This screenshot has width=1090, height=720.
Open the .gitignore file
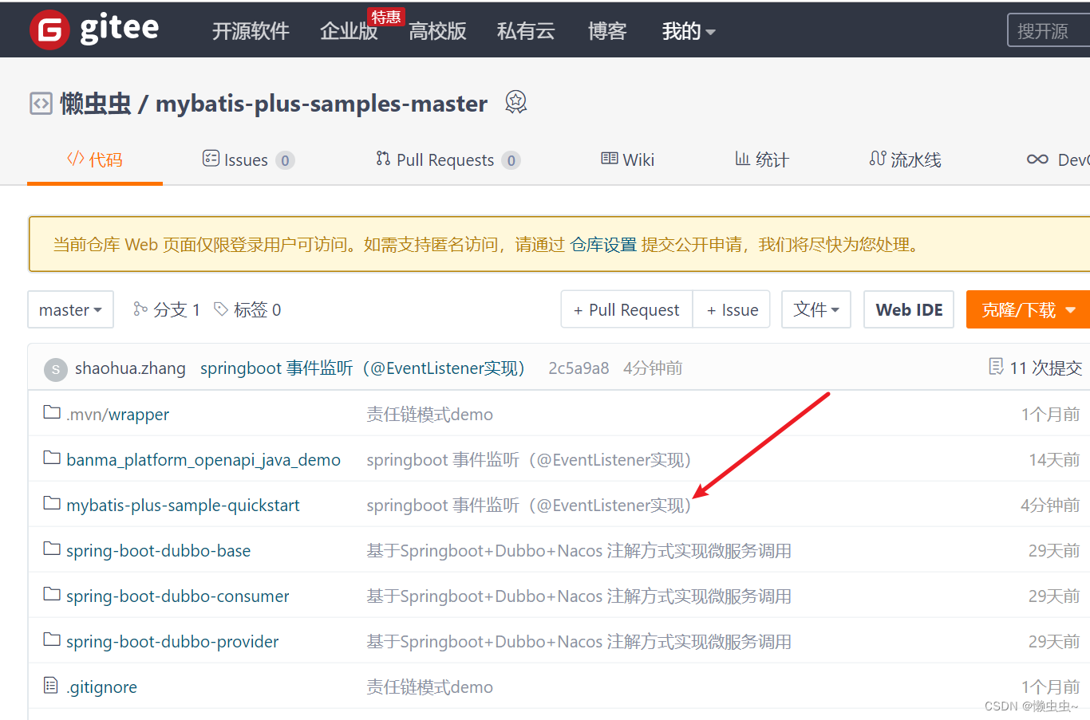(101, 687)
